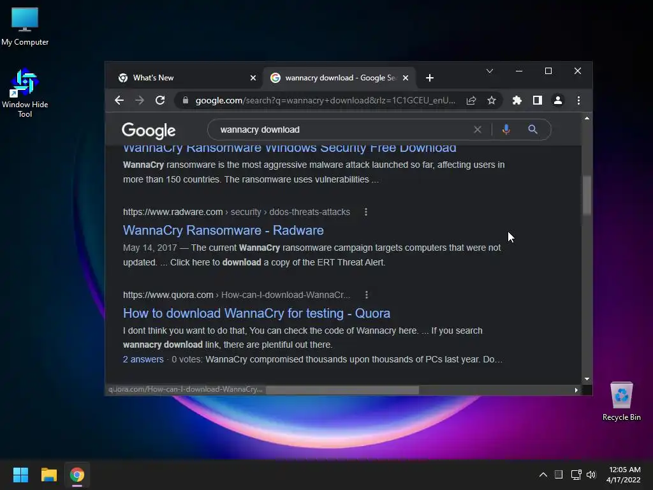The image size is (653, 490).
Task: Clear the Google search box text
Action: tap(478, 130)
